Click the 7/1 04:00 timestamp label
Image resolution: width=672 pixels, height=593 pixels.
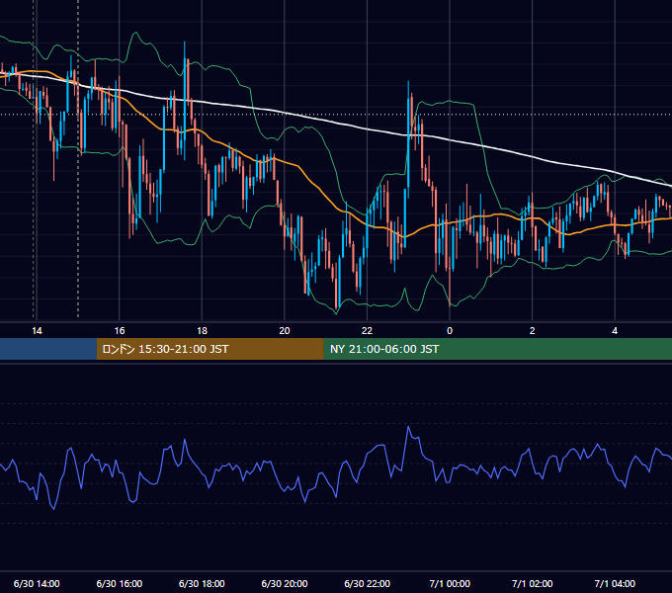click(615, 583)
